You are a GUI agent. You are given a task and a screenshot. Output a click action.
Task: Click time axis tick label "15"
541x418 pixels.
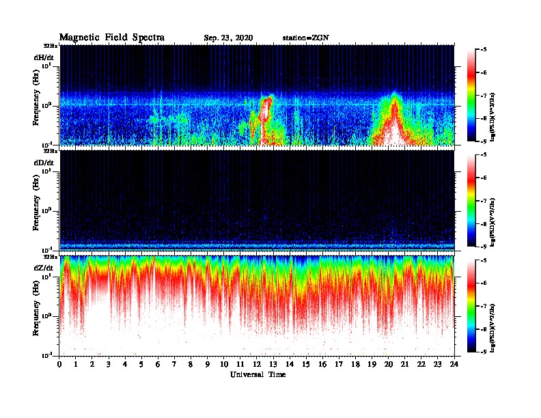click(x=306, y=365)
